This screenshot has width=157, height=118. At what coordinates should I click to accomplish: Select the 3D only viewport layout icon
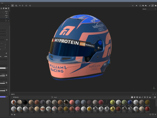click(x=12, y=6)
